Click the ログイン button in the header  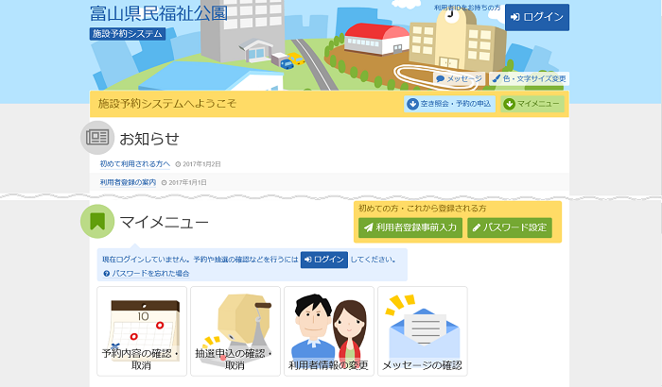click(537, 17)
